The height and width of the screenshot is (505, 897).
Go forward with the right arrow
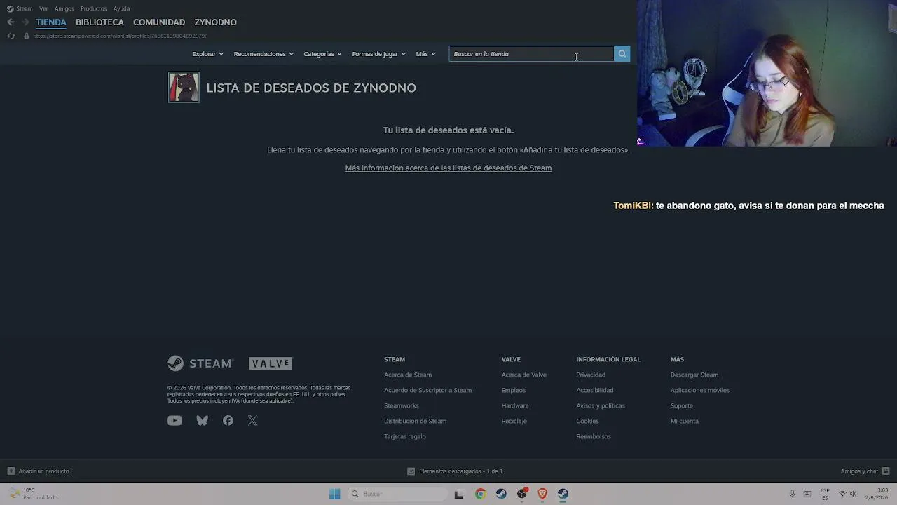pos(25,22)
